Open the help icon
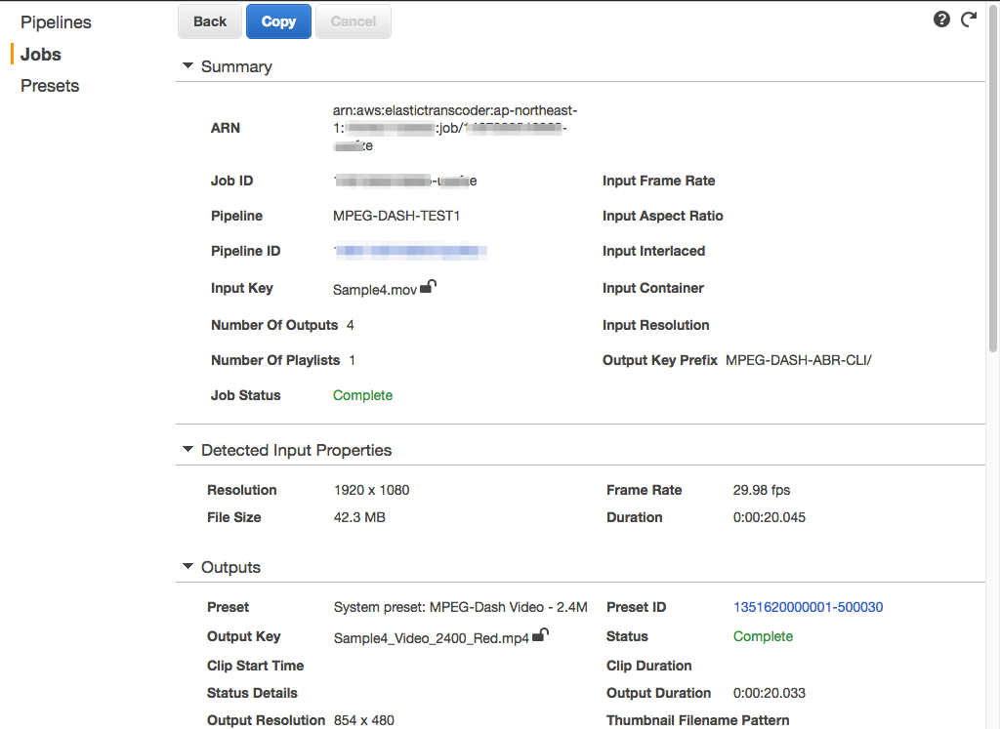 tap(940, 19)
